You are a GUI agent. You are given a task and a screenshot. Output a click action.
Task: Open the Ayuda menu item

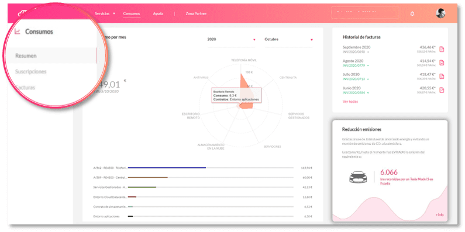click(x=158, y=13)
